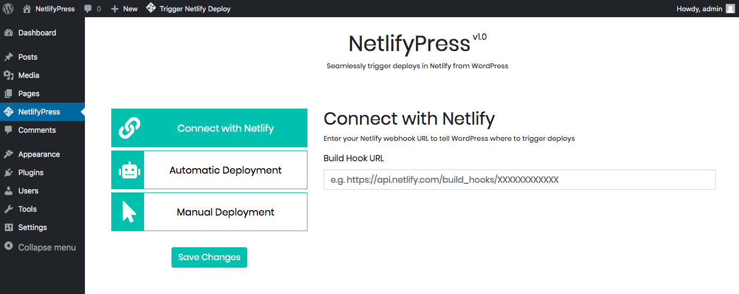
Task: Click the plus icon for New
Action: [114, 9]
